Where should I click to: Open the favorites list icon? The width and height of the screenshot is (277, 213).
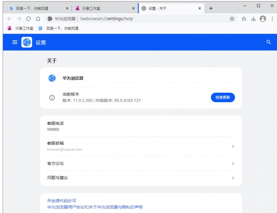pyautogui.click(x=244, y=19)
